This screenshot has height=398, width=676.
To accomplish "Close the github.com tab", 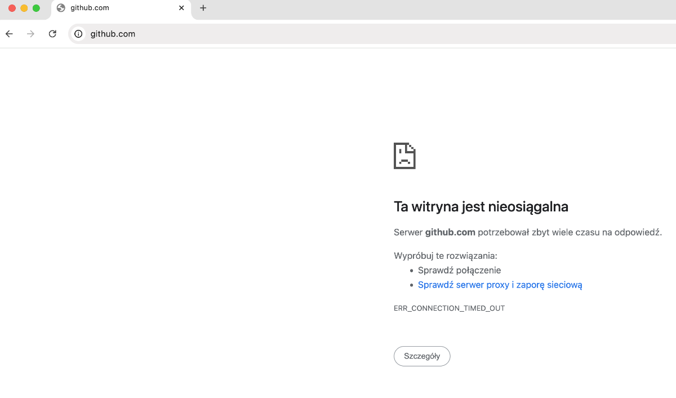I will [x=181, y=8].
